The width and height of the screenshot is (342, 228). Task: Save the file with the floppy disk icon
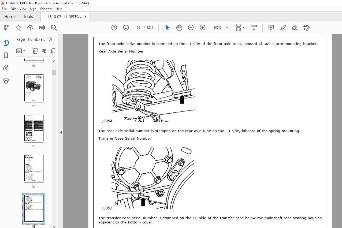(7, 28)
